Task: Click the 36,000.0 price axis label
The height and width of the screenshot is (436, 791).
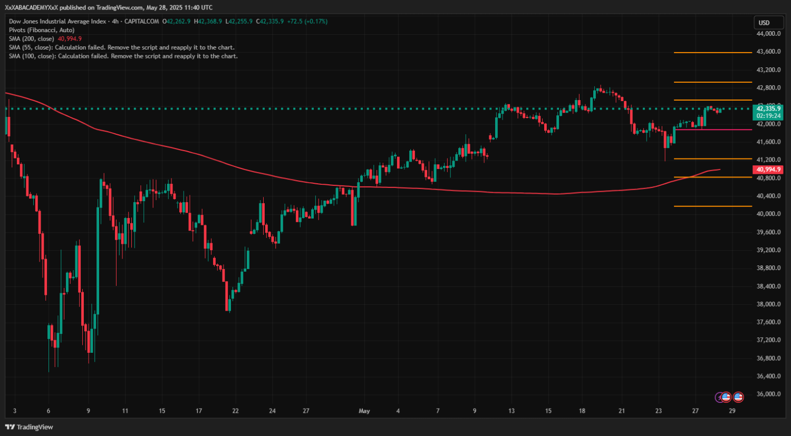Action: 769,394
